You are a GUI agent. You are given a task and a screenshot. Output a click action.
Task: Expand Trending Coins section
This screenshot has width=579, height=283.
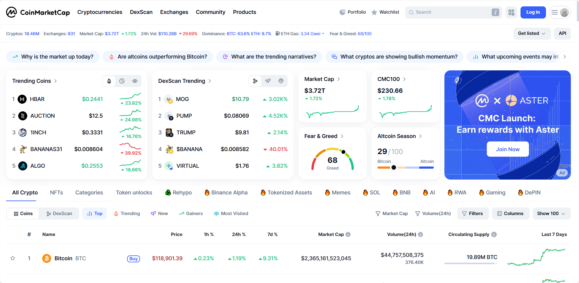coord(35,81)
